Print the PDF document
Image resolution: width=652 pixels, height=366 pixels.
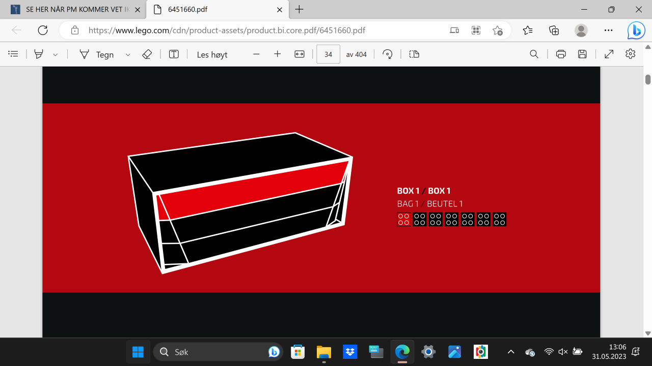click(x=561, y=54)
